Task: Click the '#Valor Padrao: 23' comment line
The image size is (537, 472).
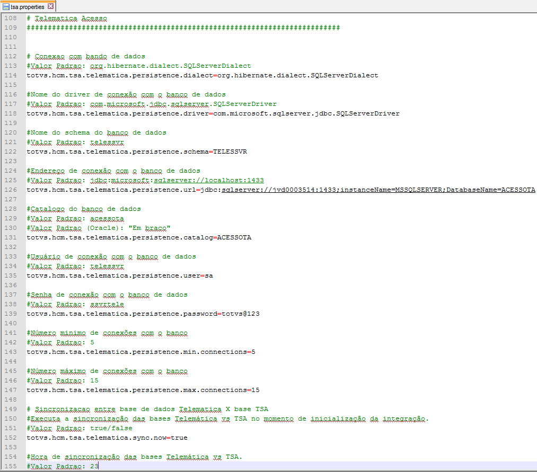Action: [x=63, y=467]
